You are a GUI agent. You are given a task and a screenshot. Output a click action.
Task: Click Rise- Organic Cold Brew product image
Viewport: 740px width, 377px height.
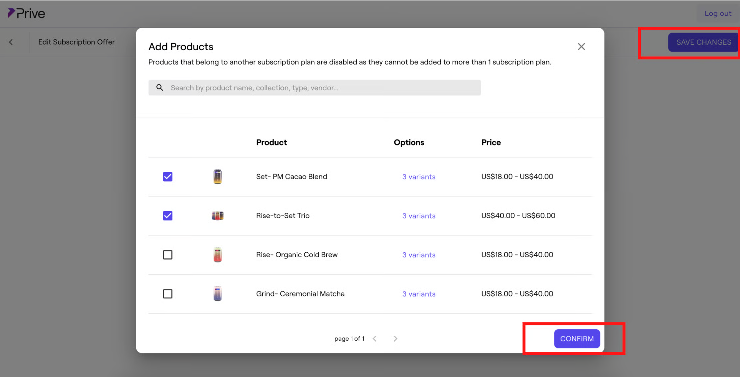[x=217, y=255]
